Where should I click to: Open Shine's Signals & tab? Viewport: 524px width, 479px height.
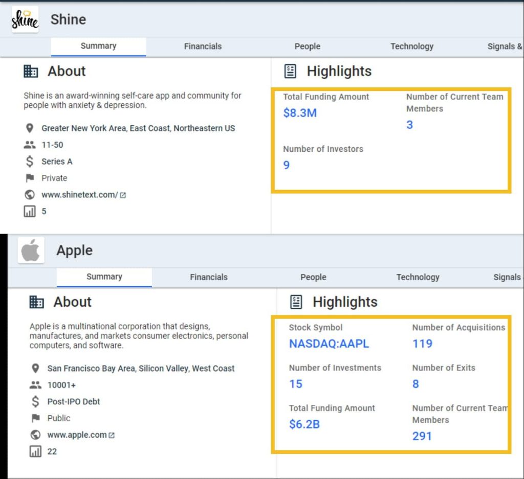(505, 47)
